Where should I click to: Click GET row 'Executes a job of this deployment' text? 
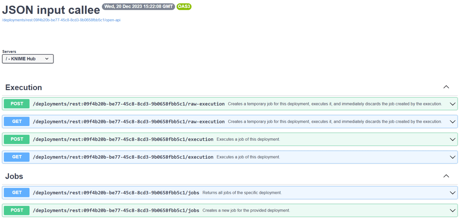click(248, 157)
